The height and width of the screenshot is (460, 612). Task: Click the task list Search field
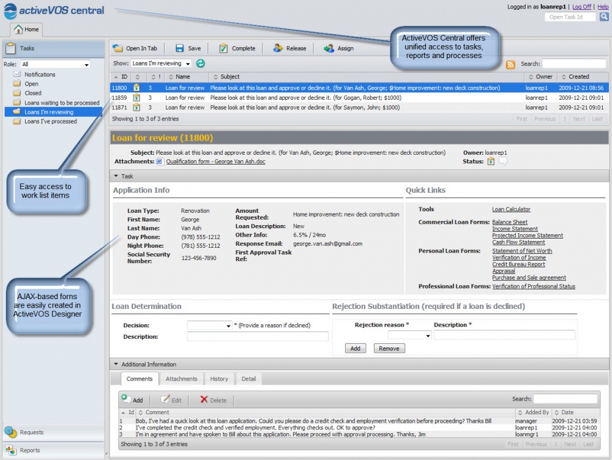tap(574, 64)
